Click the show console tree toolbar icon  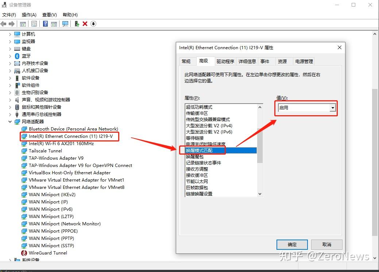click(23, 24)
